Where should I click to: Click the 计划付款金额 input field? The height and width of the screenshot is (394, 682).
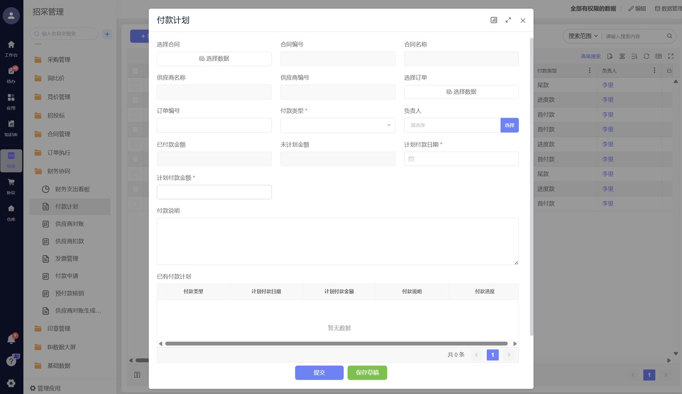214,192
